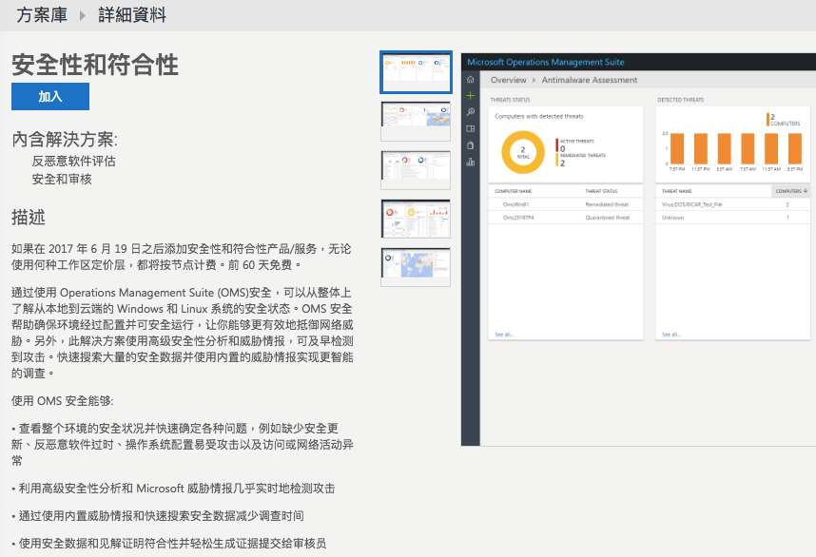Viewport: 816px width, 557px height.
Task: Click Remediated threat status cell
Action: click(607, 204)
